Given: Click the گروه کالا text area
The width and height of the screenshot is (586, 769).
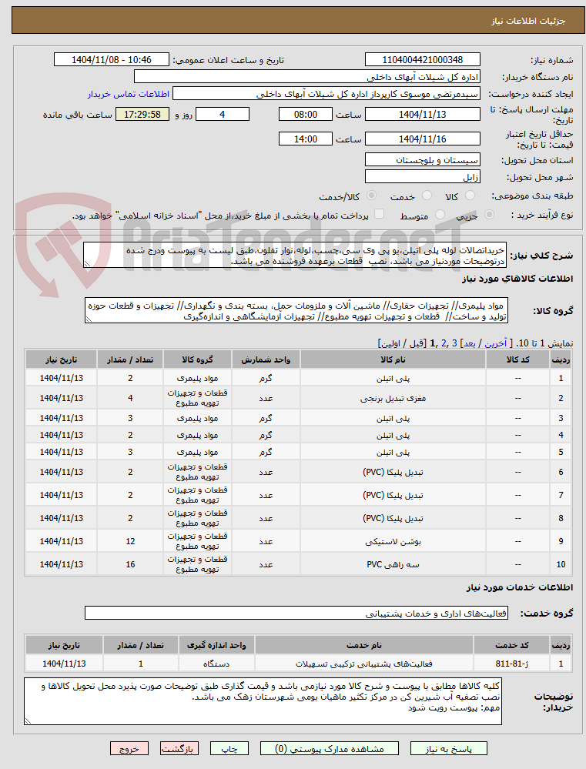Looking at the screenshot, I should point(296,310).
